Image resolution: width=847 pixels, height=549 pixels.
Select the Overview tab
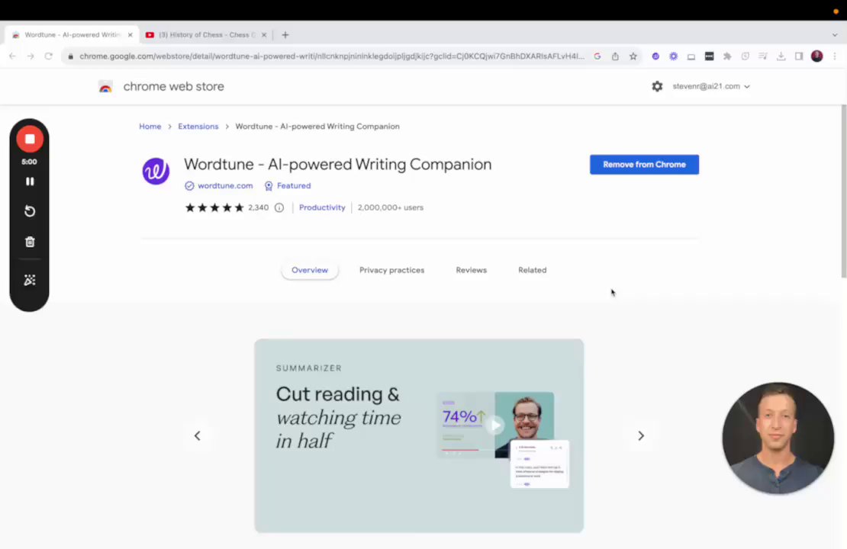click(310, 270)
